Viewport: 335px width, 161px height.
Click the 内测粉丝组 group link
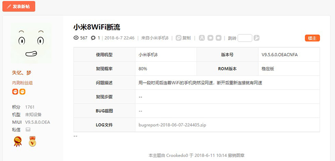point(22,83)
